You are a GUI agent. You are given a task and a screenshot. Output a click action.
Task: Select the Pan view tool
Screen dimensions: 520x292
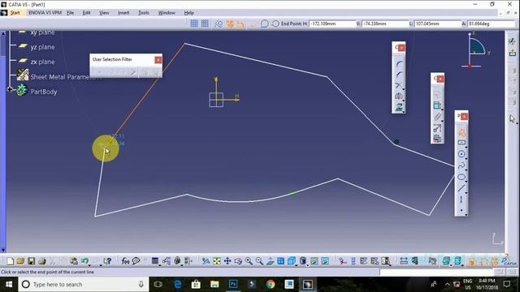click(x=227, y=261)
